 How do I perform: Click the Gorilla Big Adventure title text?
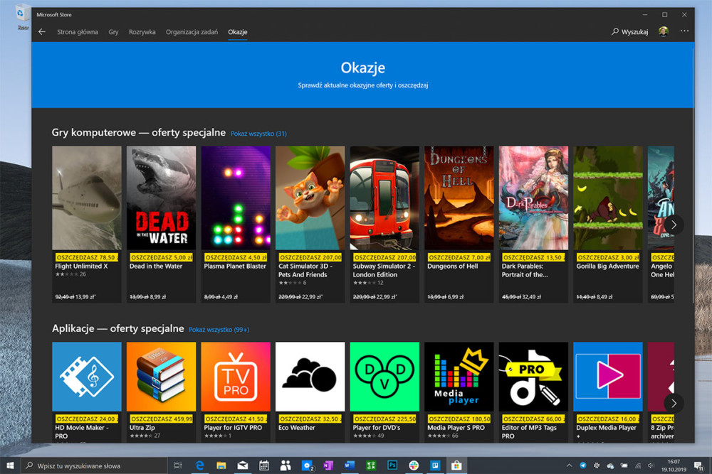(607, 266)
